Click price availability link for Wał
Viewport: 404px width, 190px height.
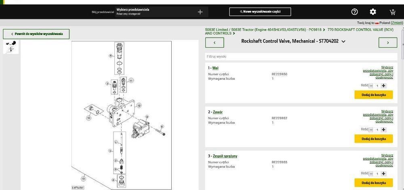tap(378, 72)
